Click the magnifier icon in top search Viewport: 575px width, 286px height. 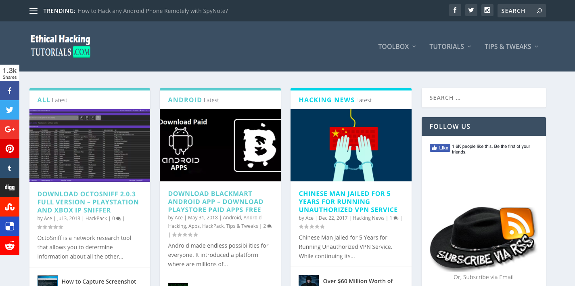[x=539, y=11]
